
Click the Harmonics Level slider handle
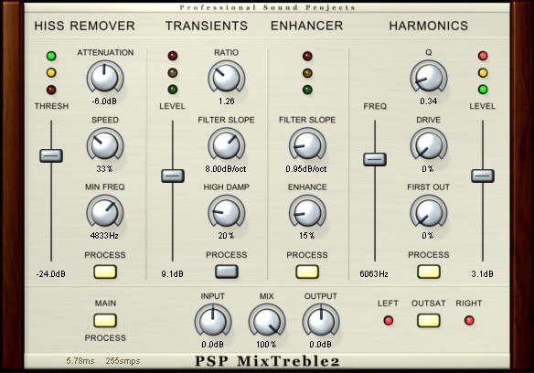pos(483,176)
